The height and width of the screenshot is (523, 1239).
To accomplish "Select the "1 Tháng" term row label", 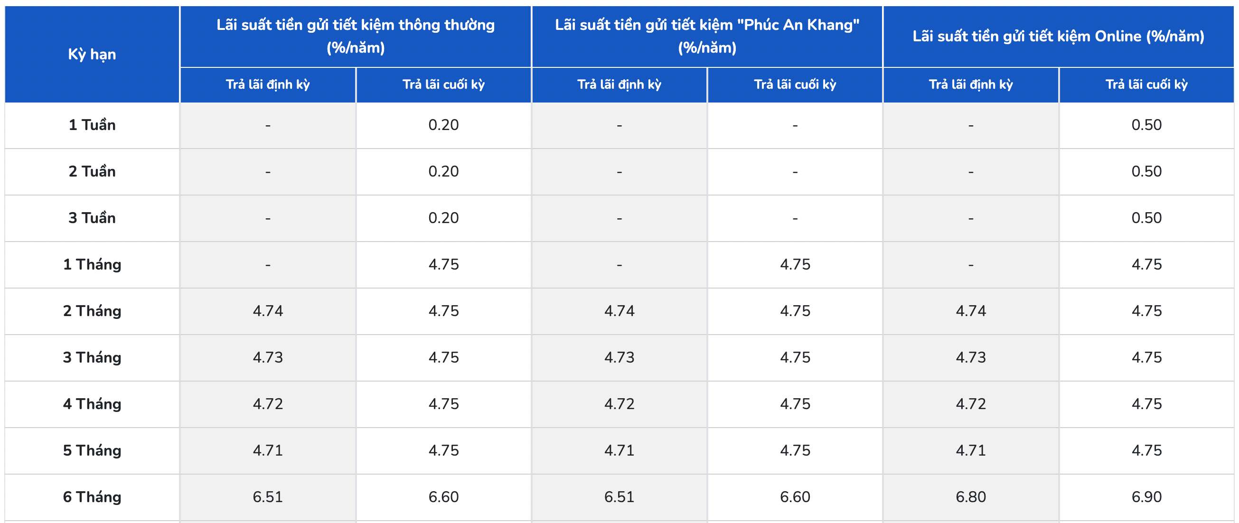I will coord(92,264).
